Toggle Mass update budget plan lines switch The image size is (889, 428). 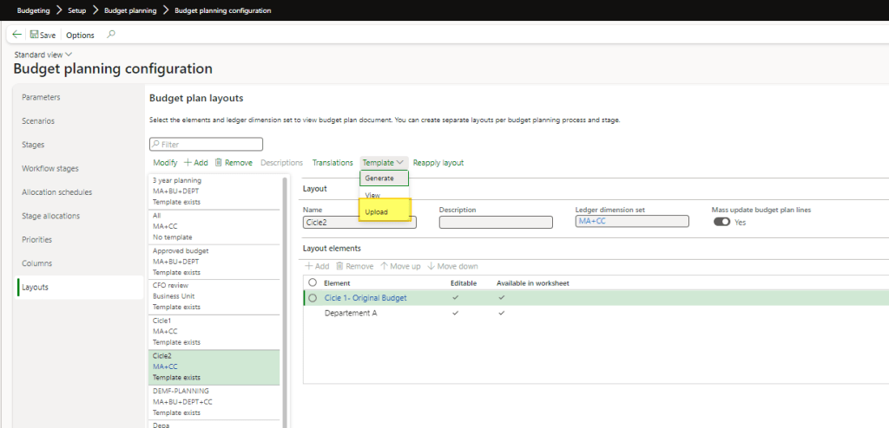tap(721, 222)
